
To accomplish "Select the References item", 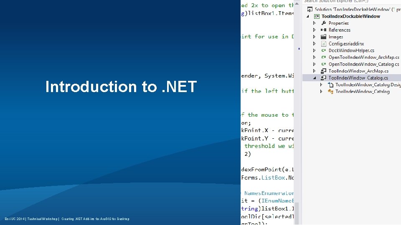I will tap(339, 30).
